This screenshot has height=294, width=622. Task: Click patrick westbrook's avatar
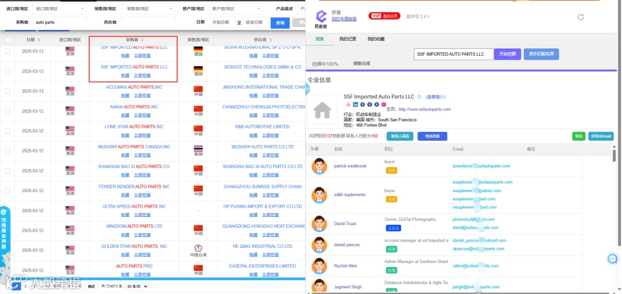(319, 166)
